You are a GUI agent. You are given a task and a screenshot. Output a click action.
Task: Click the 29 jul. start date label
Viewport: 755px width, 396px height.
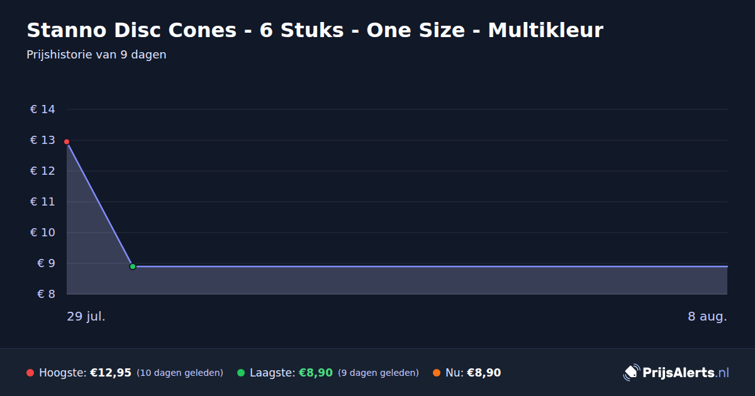click(x=86, y=317)
